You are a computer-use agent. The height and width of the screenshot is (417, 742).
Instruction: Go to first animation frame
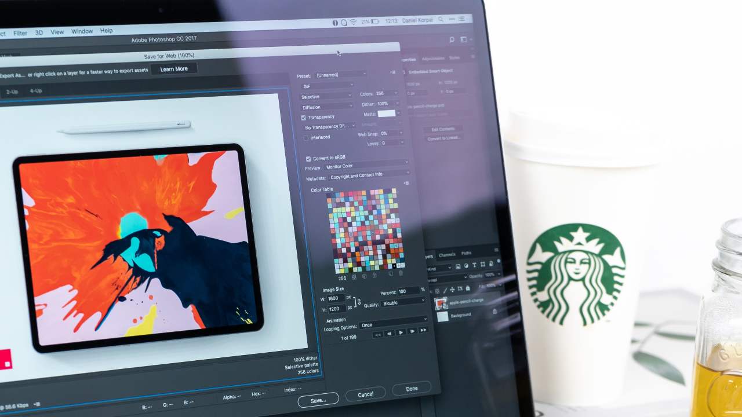click(378, 335)
